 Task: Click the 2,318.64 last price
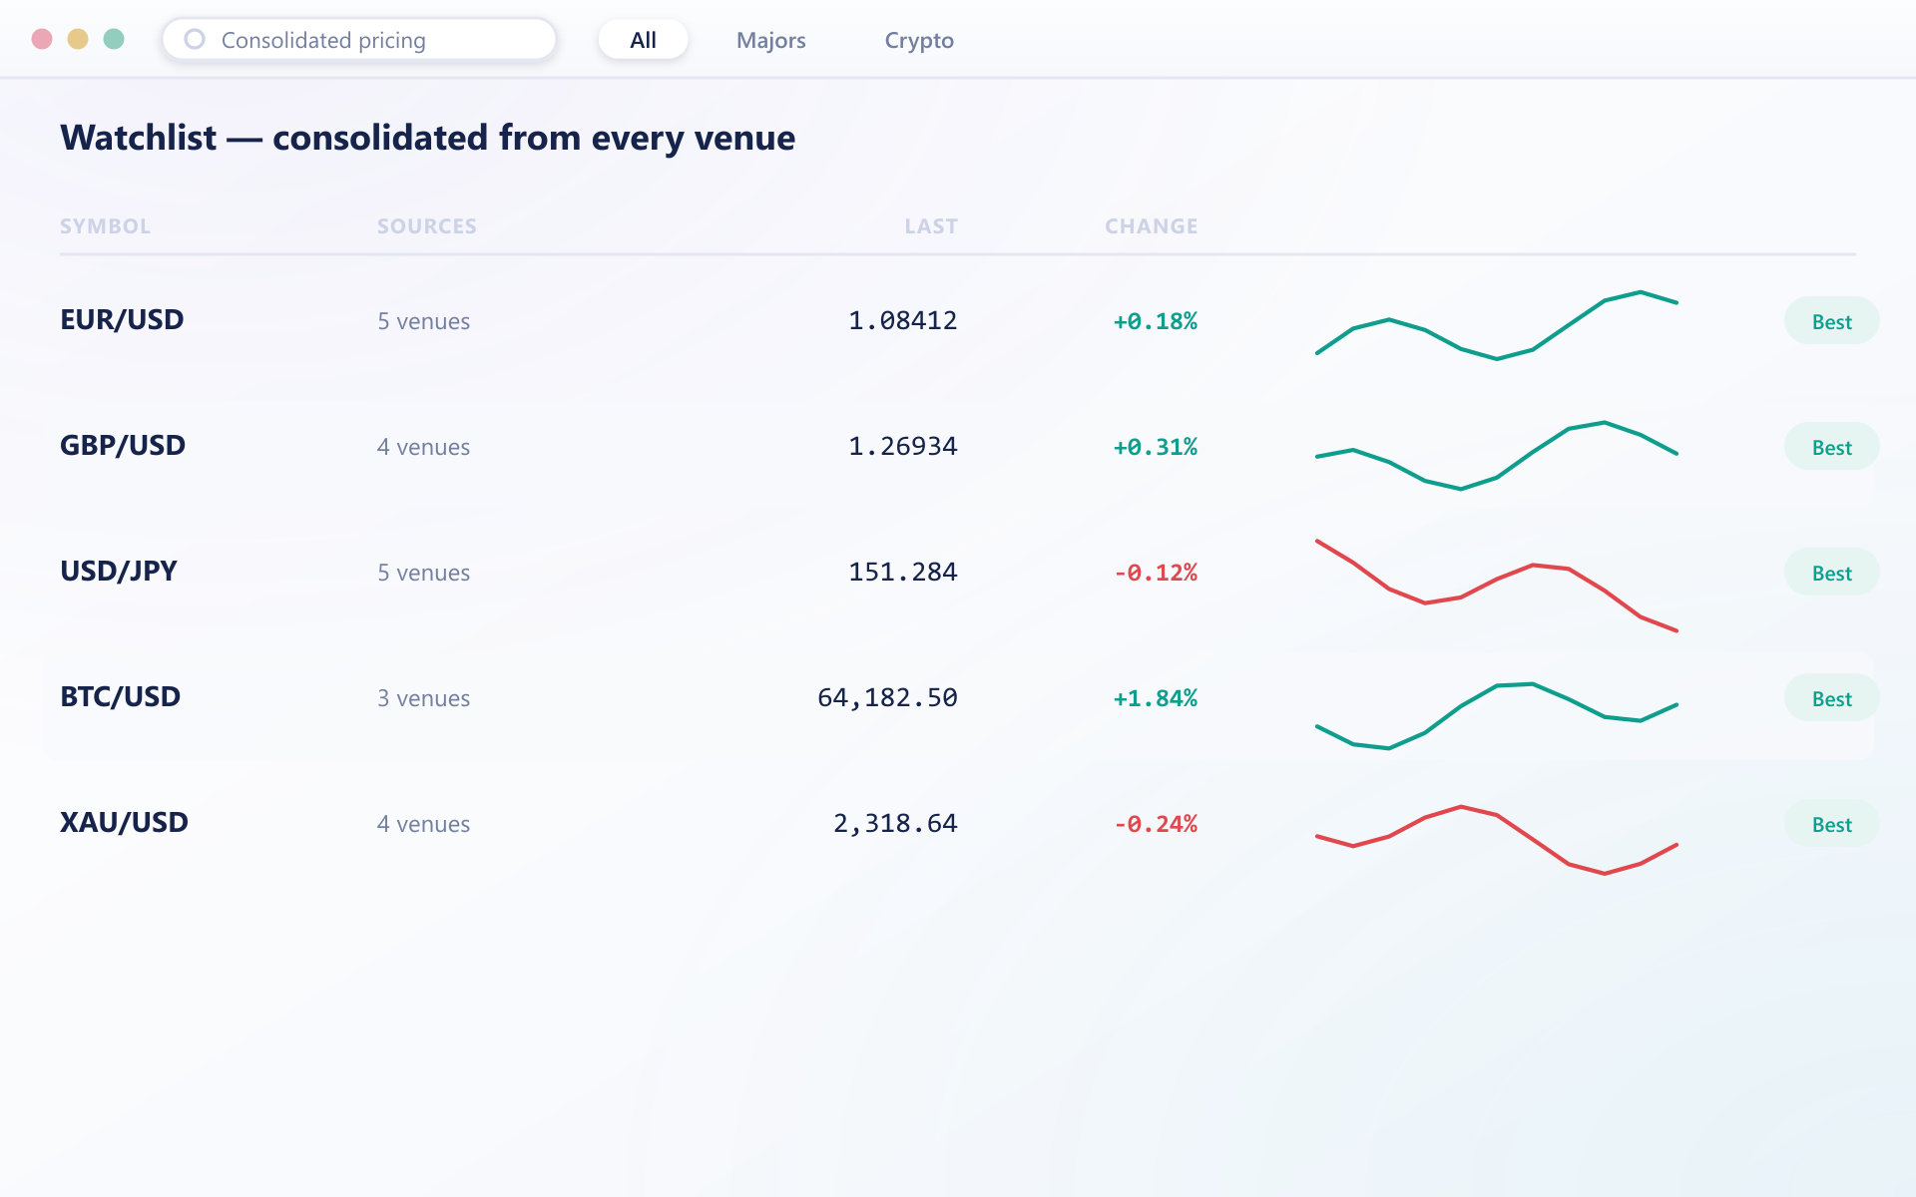(x=895, y=824)
